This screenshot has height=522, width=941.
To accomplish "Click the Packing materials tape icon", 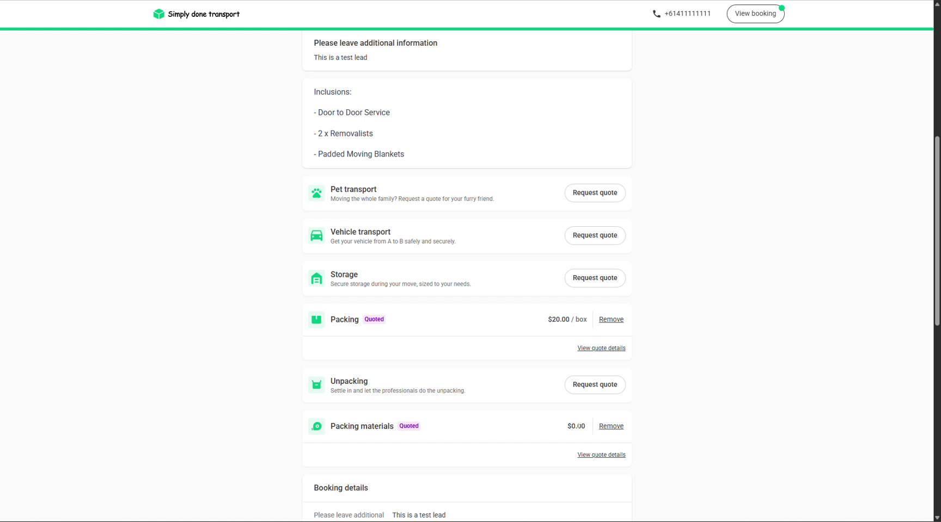I will point(316,426).
